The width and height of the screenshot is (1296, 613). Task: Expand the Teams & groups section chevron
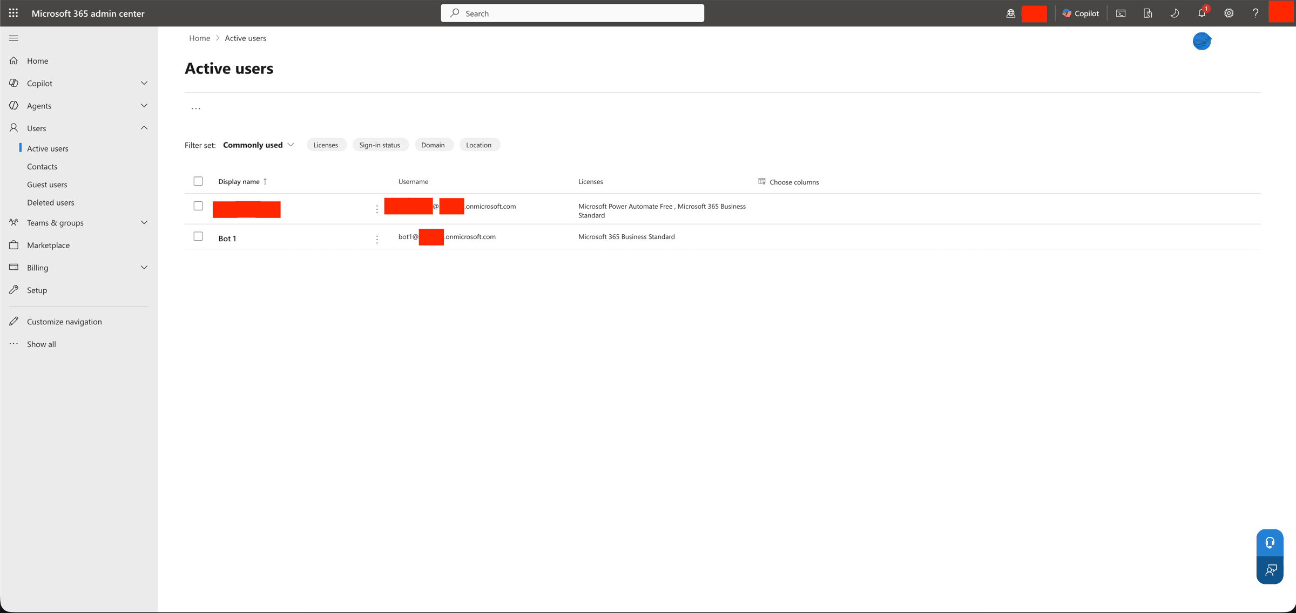pyautogui.click(x=144, y=222)
